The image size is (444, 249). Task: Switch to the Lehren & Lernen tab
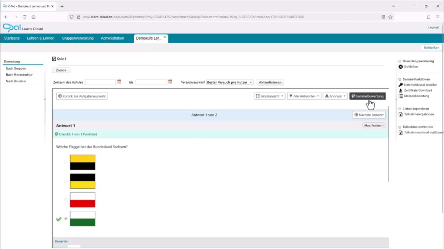(x=41, y=38)
